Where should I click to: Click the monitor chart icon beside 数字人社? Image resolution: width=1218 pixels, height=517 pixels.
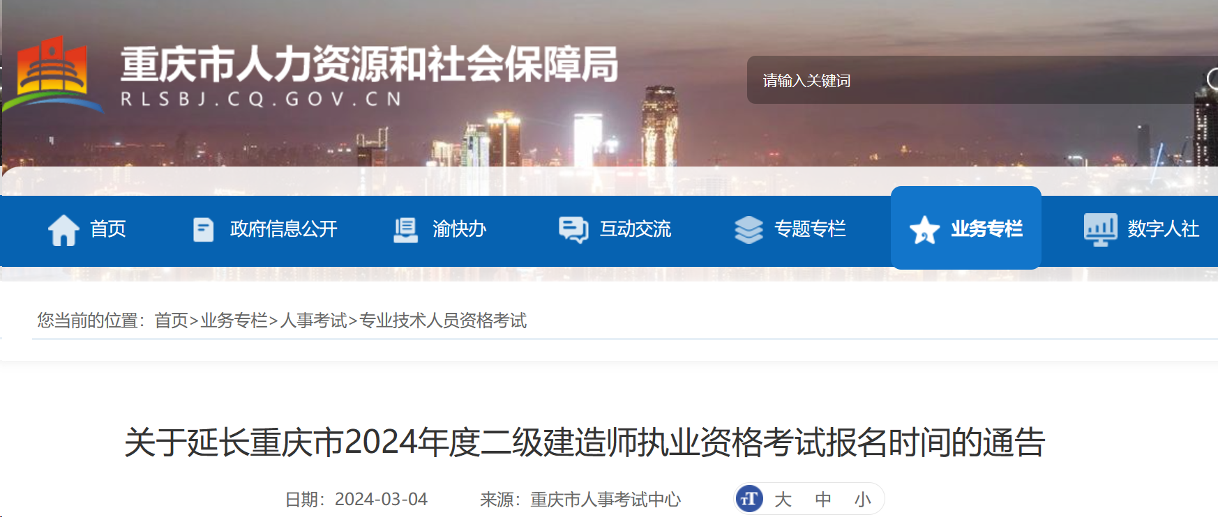coord(1100,230)
